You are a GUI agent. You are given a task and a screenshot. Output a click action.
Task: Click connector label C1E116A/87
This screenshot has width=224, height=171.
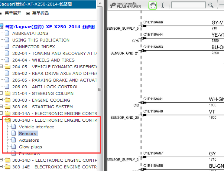click(153, 153)
